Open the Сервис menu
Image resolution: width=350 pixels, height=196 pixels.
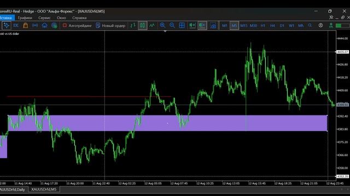44,18
